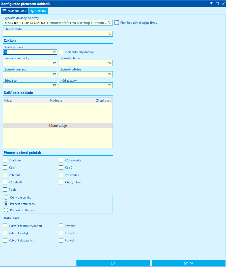This screenshot has height=267, width=226.
Task: Close the Konfigurace přenesení dokladů window
Action: [x=223, y=4]
